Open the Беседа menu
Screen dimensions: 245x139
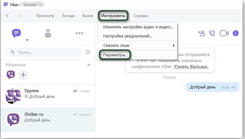point(68,16)
